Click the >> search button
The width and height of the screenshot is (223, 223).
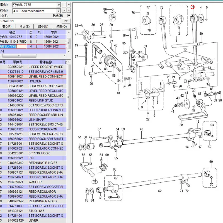66,21
